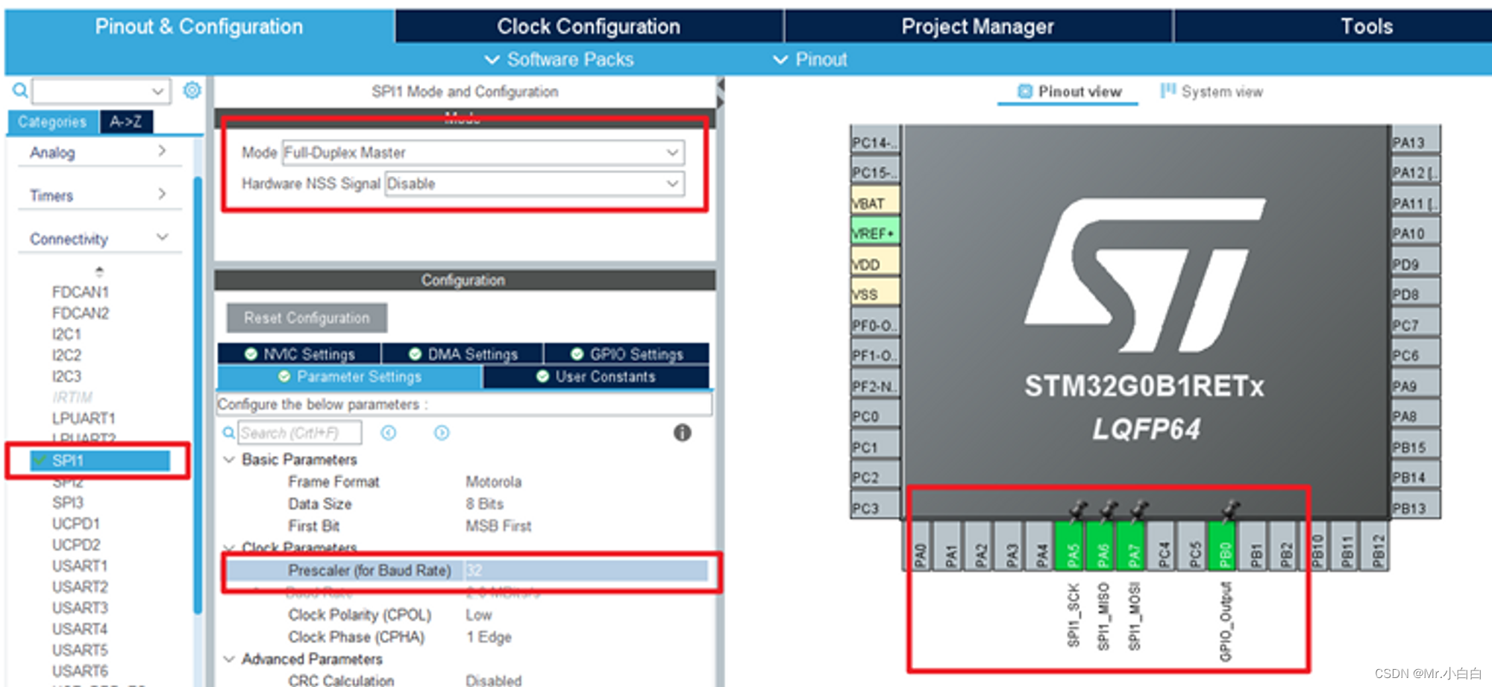Select FDCAN1 in the peripheral list
1492x687 pixels.
pyautogui.click(x=81, y=292)
